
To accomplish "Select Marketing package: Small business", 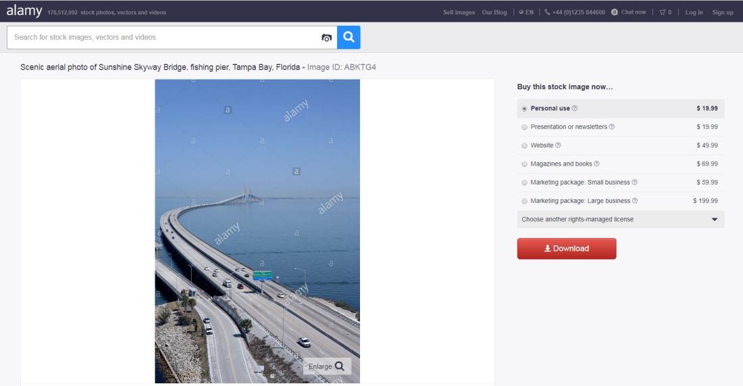I will click(x=524, y=183).
